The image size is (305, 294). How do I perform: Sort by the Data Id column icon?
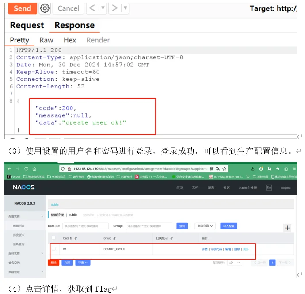[76, 238]
